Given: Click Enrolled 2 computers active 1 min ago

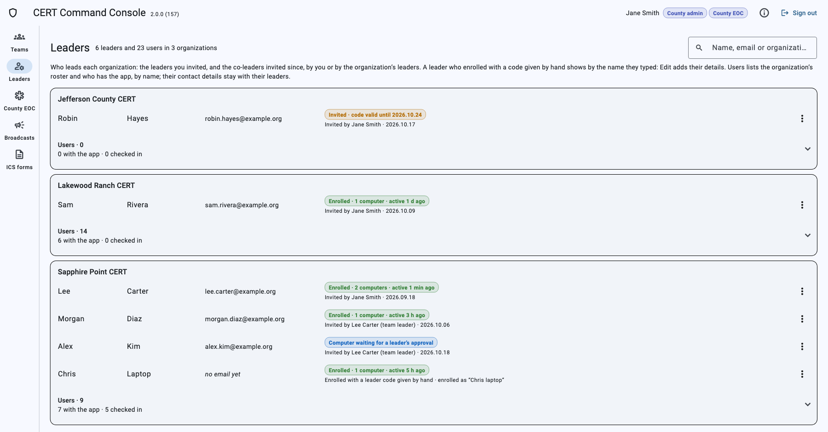Looking at the screenshot, I should [x=381, y=288].
